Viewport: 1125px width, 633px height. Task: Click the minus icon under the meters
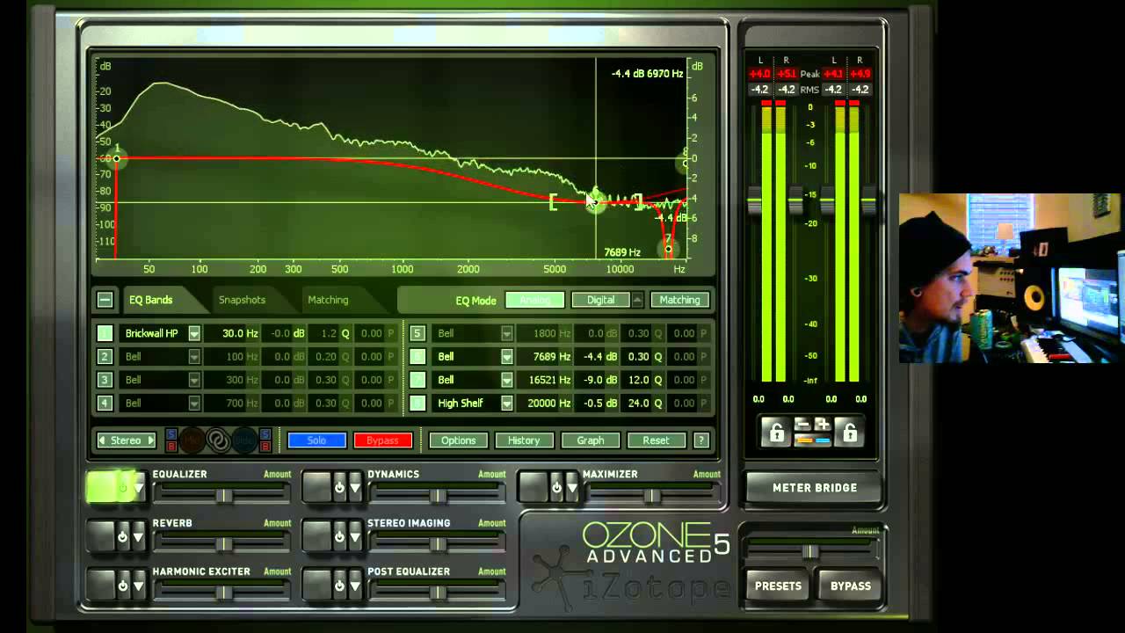point(802,425)
